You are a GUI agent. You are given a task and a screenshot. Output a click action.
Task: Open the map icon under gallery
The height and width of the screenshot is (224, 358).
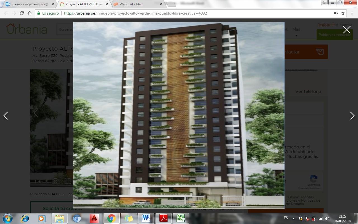coord(68,181)
